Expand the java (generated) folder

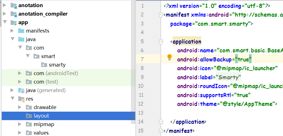coord(12,90)
